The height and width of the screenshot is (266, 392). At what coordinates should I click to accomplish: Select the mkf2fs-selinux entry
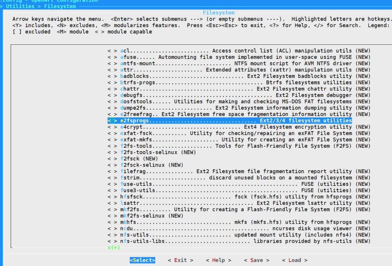[x=145, y=216]
